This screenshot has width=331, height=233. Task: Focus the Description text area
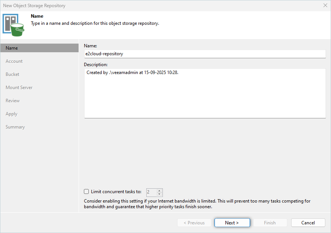[204, 93]
